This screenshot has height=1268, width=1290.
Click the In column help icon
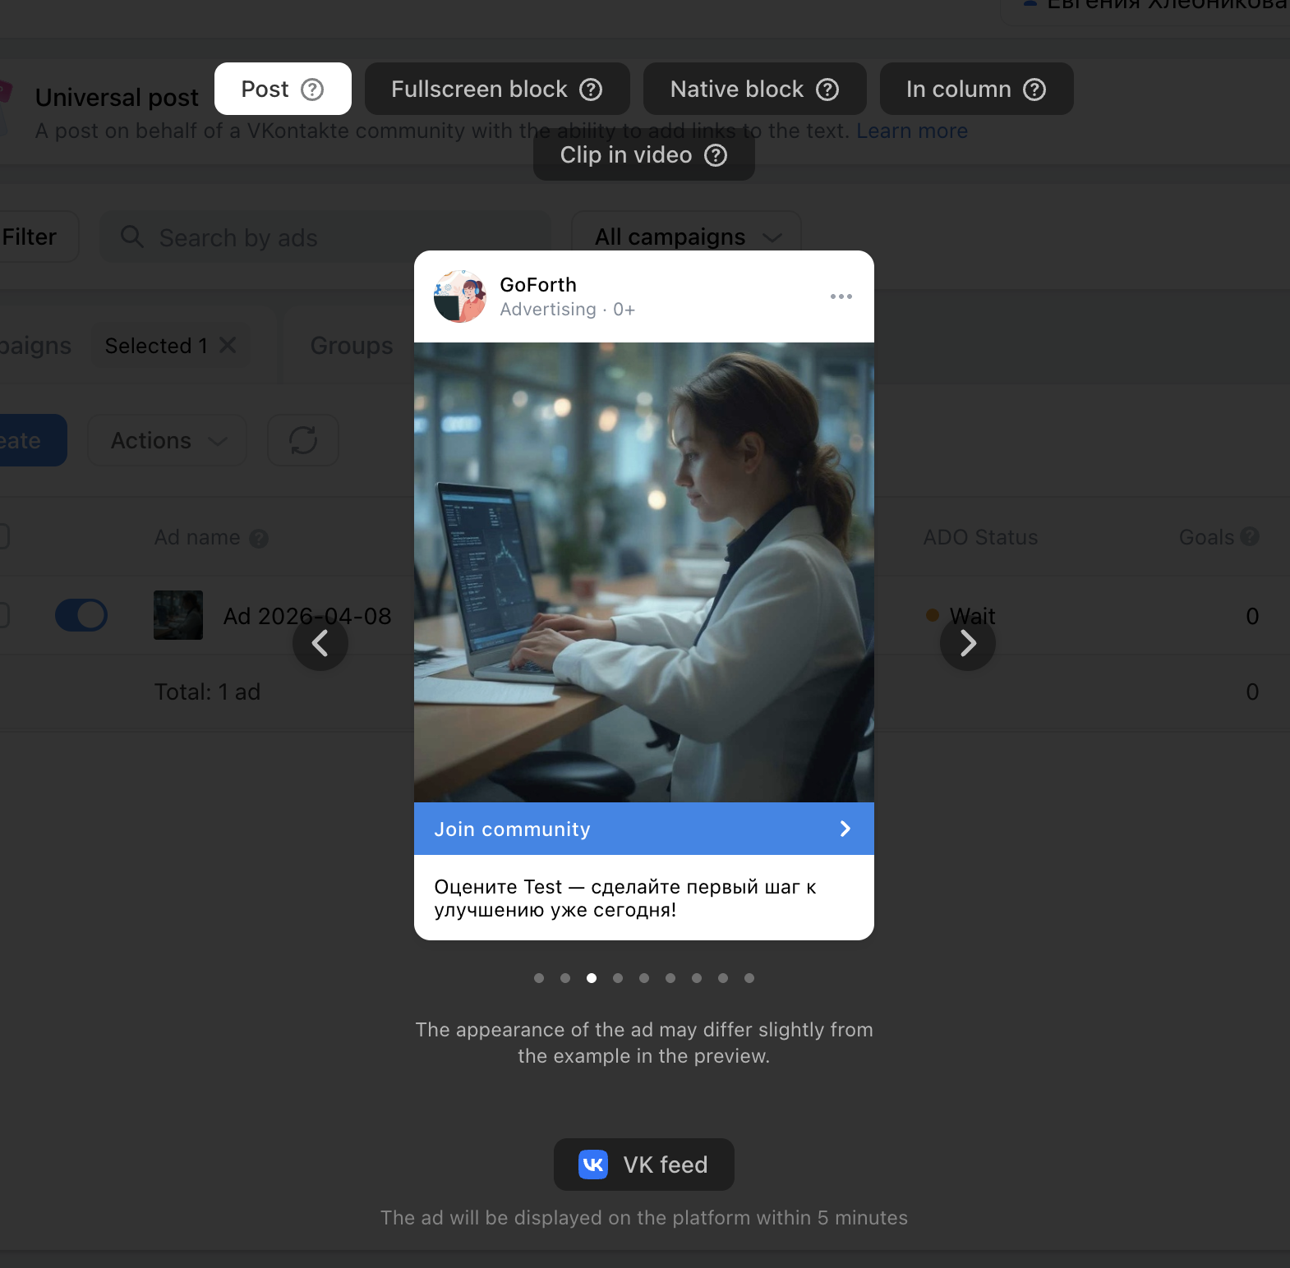[x=1034, y=90]
